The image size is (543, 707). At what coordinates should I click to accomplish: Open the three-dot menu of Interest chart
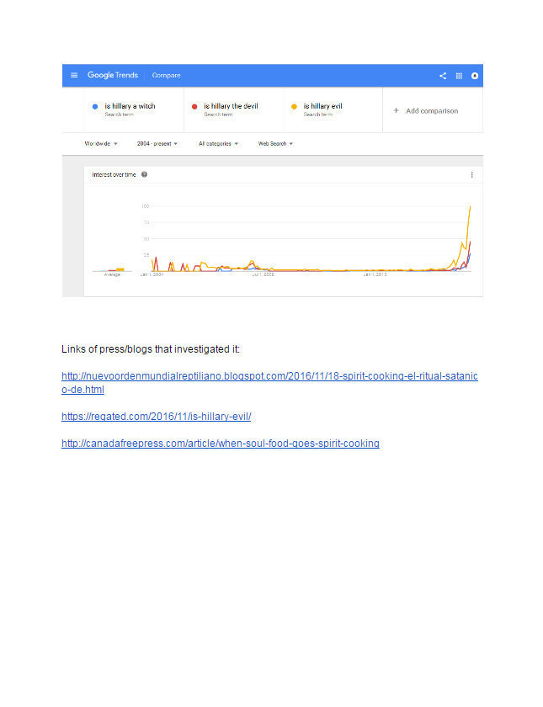click(x=471, y=174)
